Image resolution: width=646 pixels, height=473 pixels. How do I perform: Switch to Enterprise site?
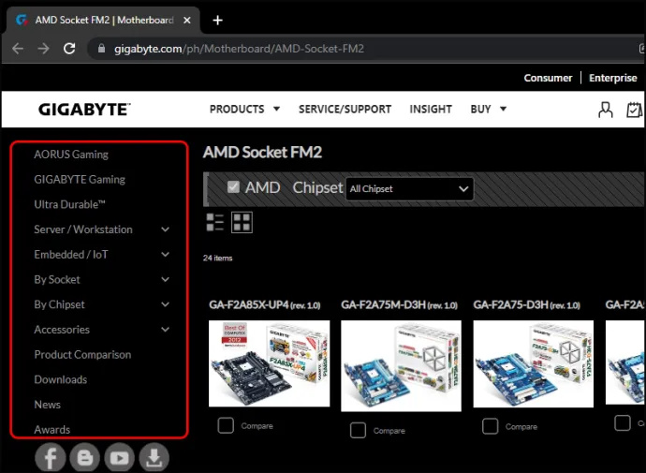(613, 78)
